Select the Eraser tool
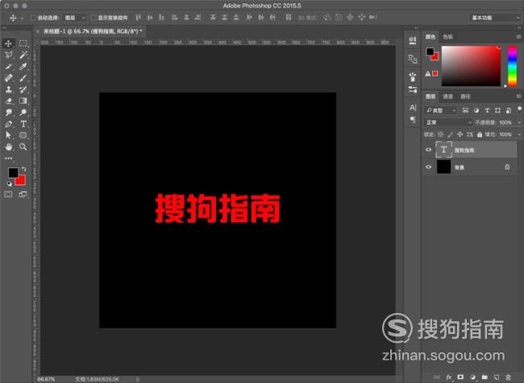This screenshot has width=524, height=383. (8, 101)
